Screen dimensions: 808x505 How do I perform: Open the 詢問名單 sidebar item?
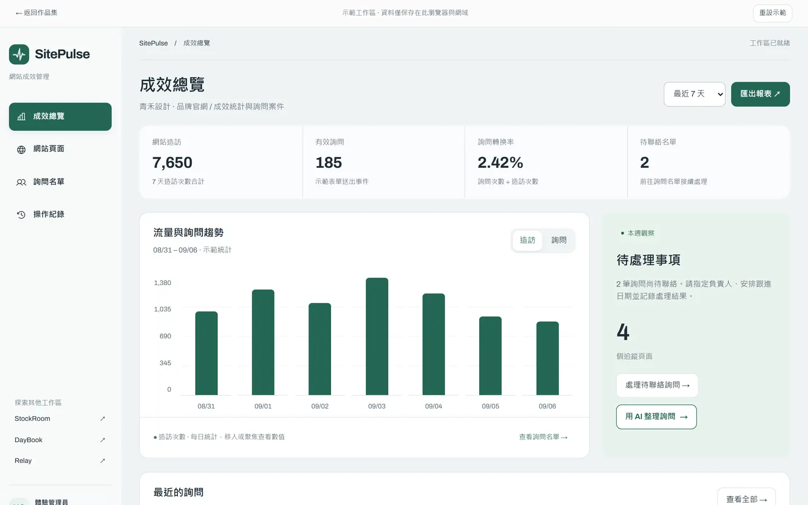coord(60,182)
